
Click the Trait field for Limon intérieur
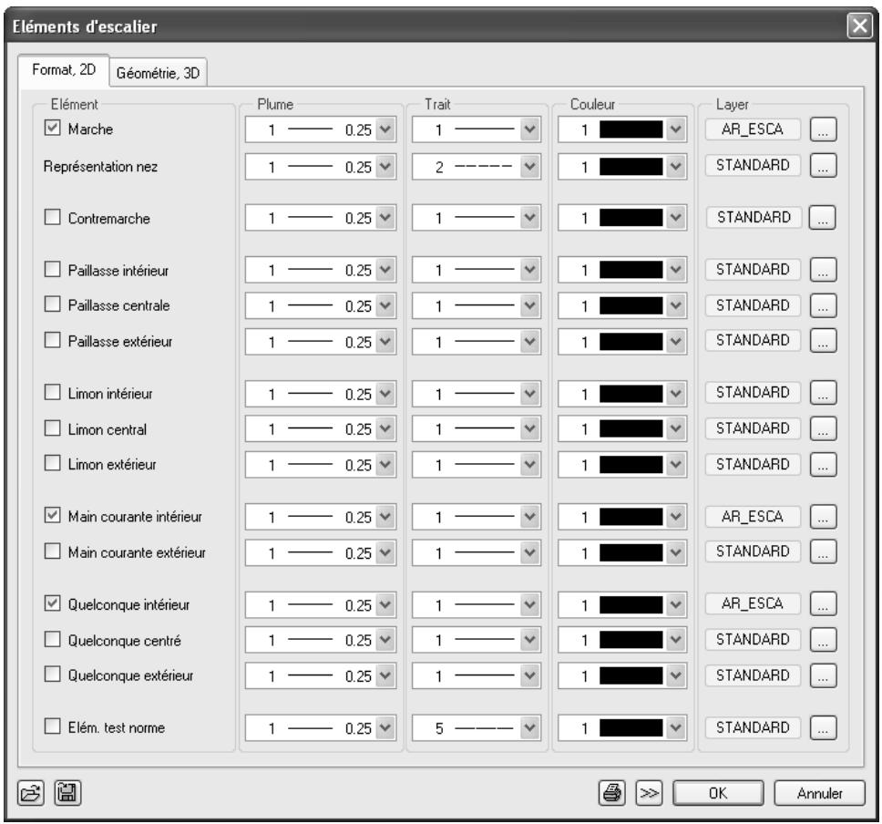coord(477,394)
